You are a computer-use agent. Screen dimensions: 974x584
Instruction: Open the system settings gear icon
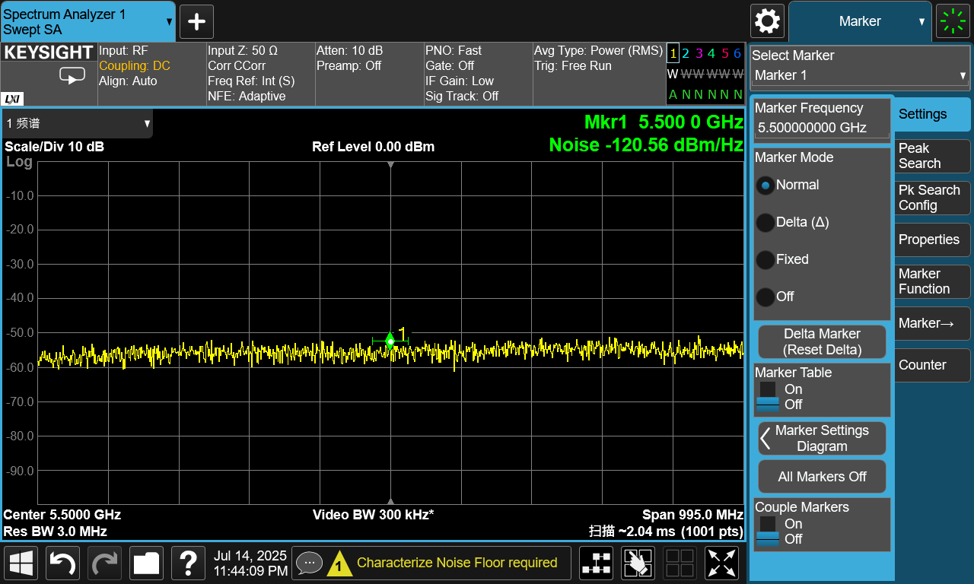pyautogui.click(x=767, y=21)
